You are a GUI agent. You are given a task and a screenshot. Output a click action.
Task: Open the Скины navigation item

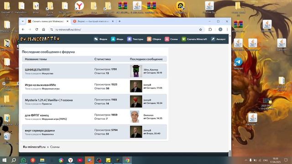[171, 39]
